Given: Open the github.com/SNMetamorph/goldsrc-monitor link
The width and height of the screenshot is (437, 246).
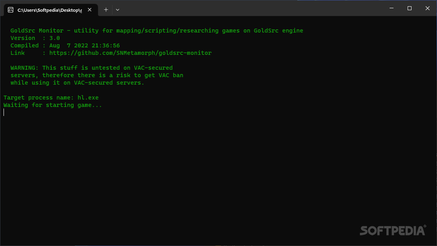Looking at the screenshot, I should click(131, 53).
